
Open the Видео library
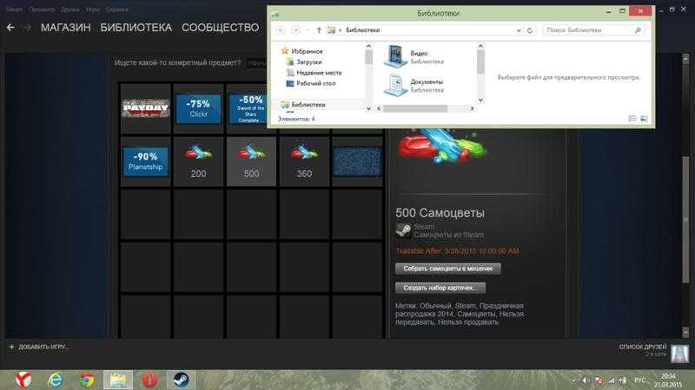414,56
